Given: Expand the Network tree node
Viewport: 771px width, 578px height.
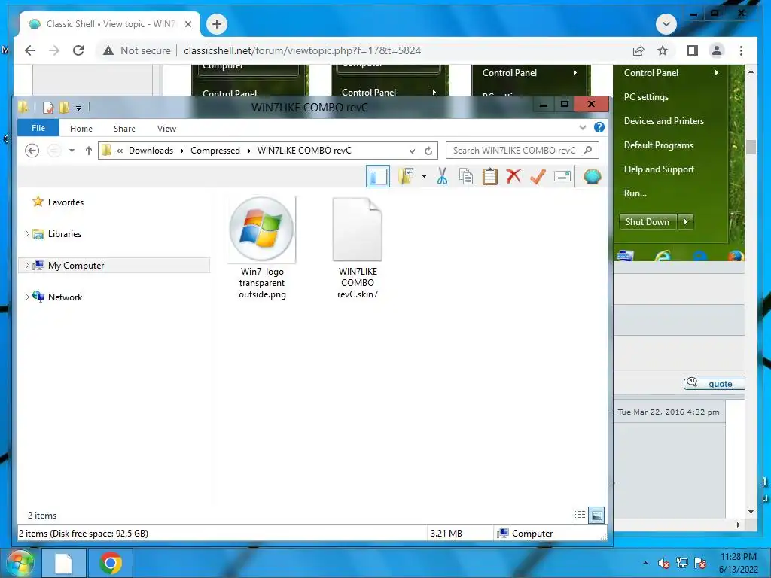Looking at the screenshot, I should [27, 297].
